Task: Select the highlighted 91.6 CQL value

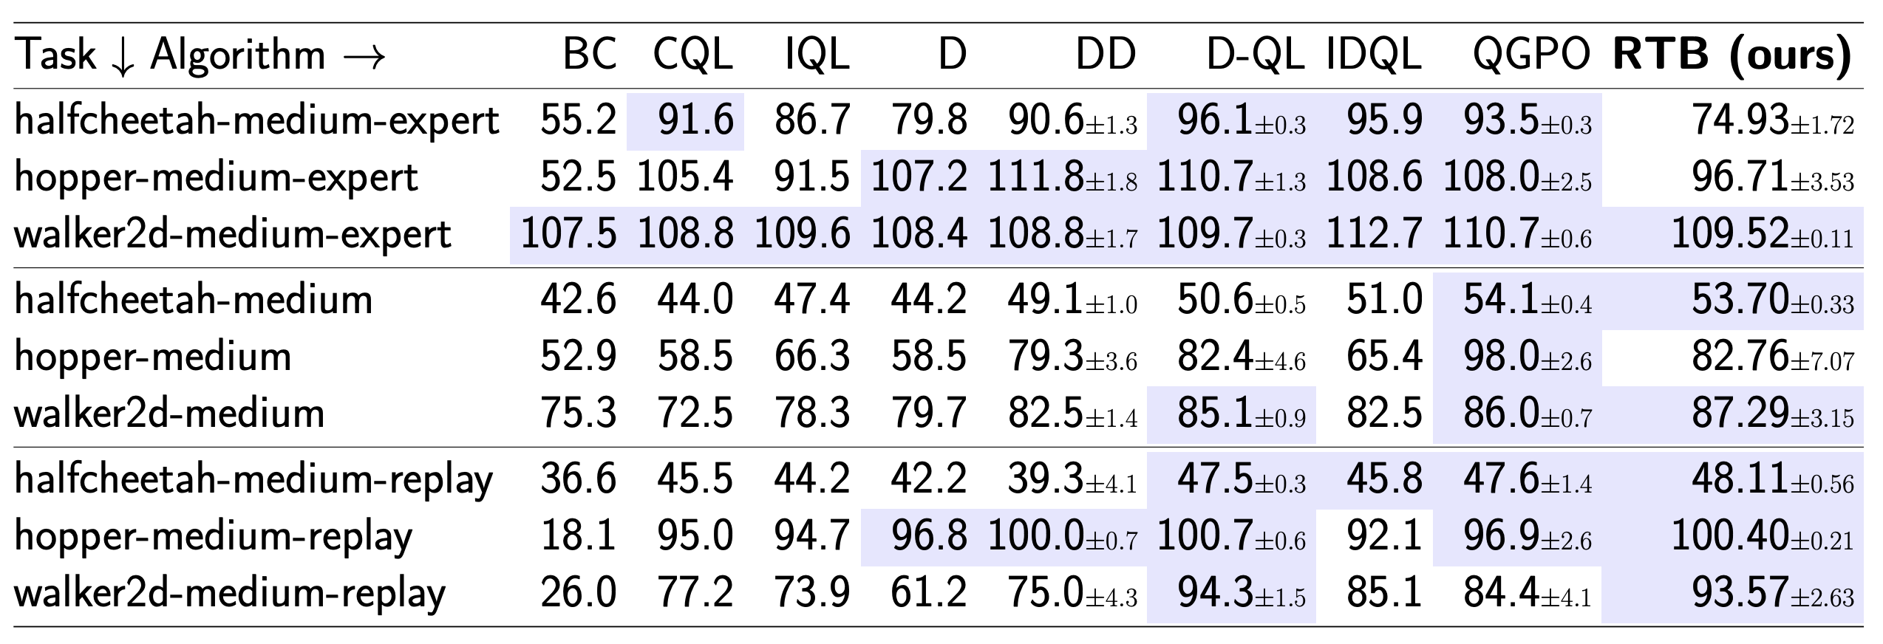Action: pos(695,120)
